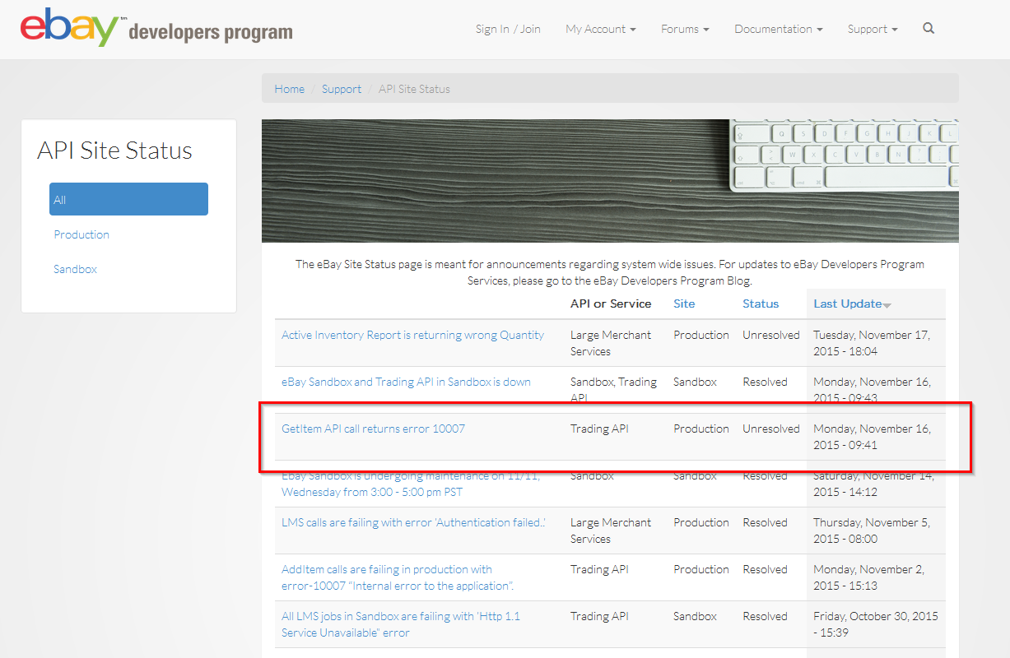Select the Sandbox filter in sidebar

(x=75, y=269)
